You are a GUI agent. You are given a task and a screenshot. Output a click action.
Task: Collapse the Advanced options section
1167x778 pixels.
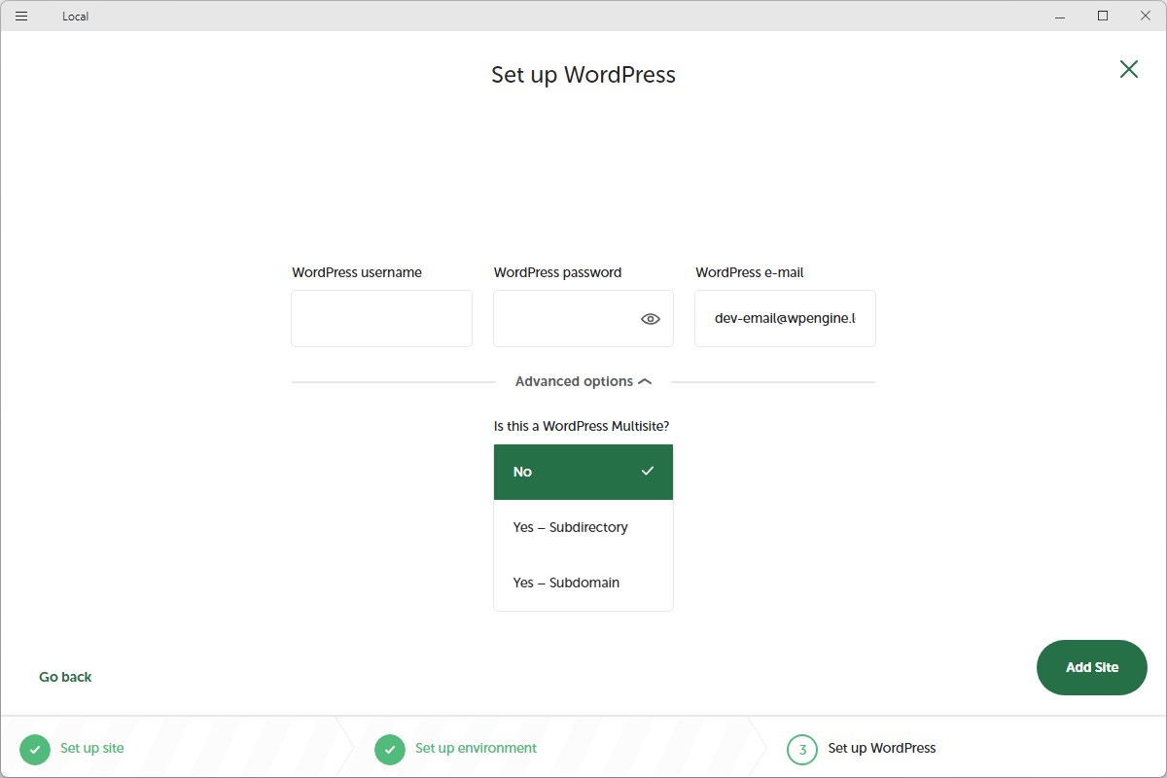coord(583,381)
